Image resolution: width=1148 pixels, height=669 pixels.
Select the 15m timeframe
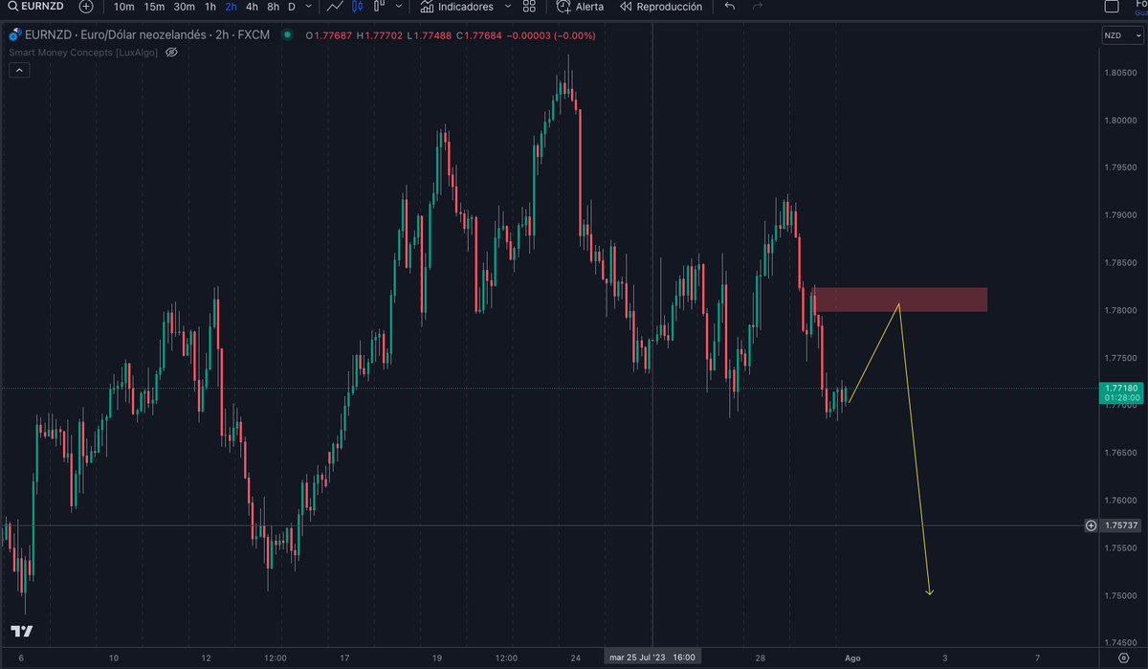(153, 7)
